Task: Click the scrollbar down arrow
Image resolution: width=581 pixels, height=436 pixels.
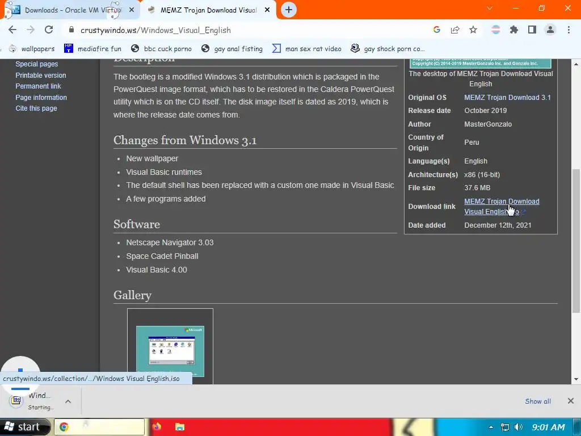Action: (576, 379)
